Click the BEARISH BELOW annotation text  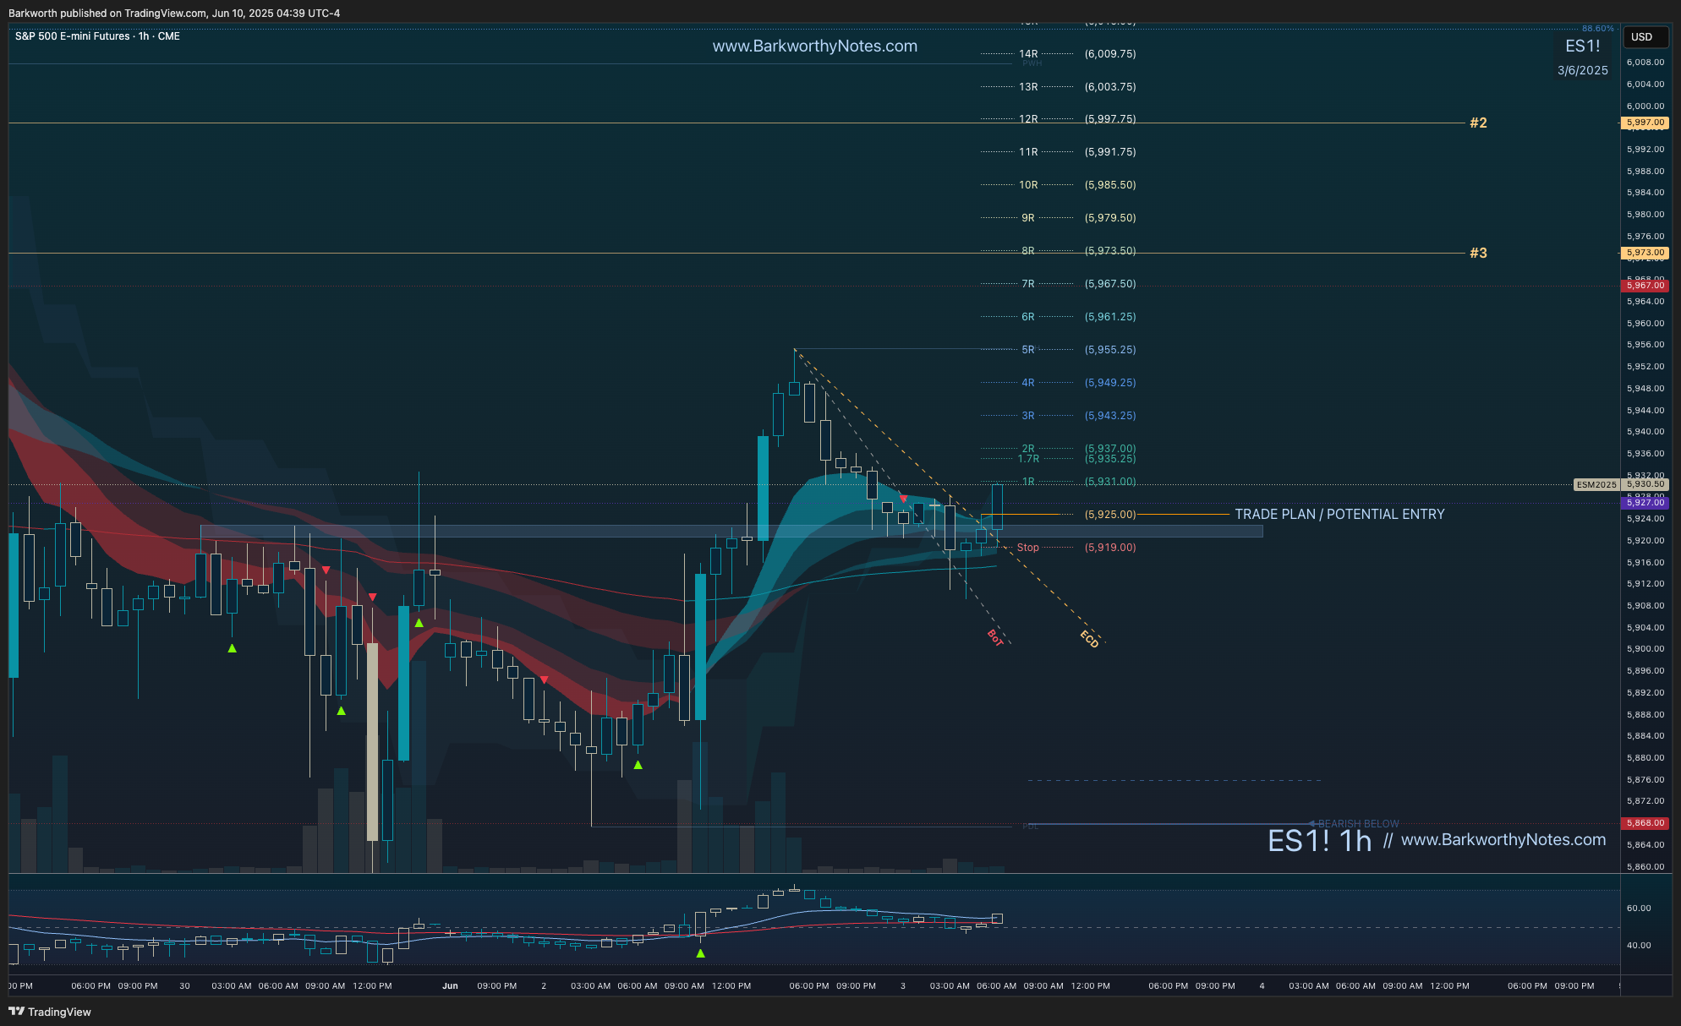click(1358, 823)
